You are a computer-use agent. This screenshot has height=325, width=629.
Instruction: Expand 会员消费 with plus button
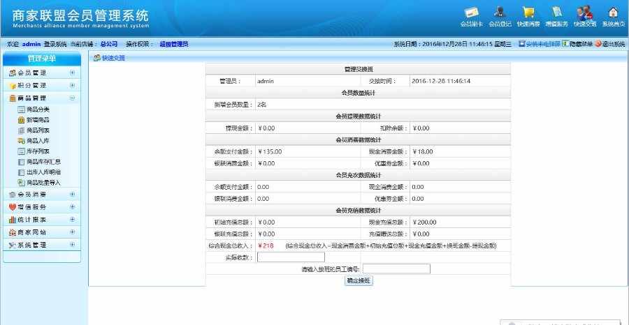pyautogui.click(x=72, y=194)
